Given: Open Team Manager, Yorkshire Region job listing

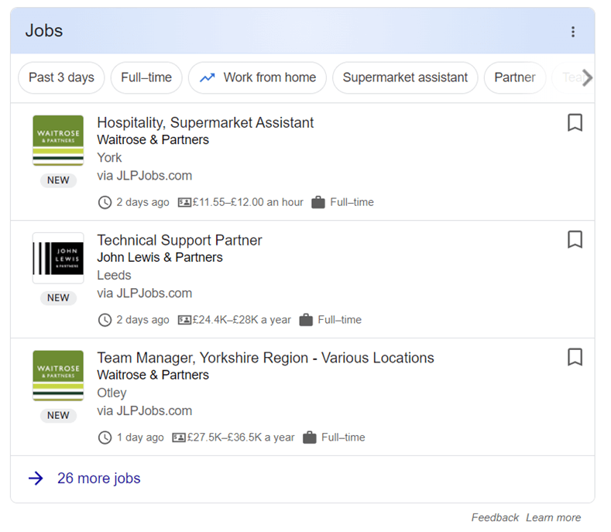Looking at the screenshot, I should click(x=266, y=358).
